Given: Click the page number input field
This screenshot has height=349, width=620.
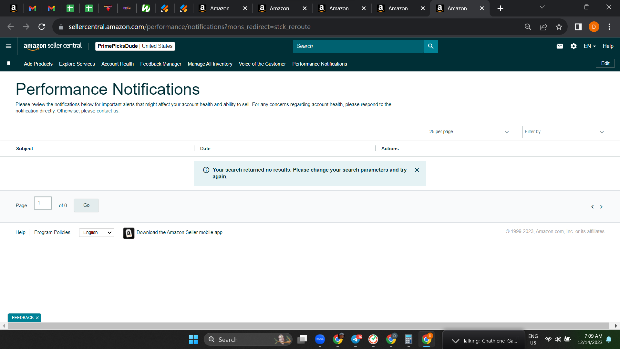Looking at the screenshot, I should coord(43,203).
